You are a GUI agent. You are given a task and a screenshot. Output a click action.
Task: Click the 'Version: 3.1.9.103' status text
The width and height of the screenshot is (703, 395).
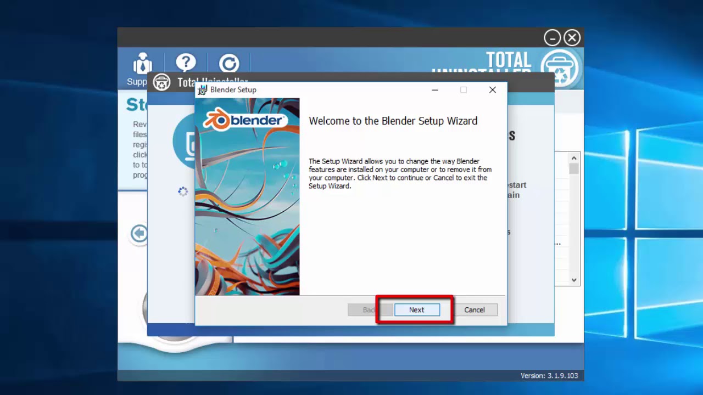point(549,376)
